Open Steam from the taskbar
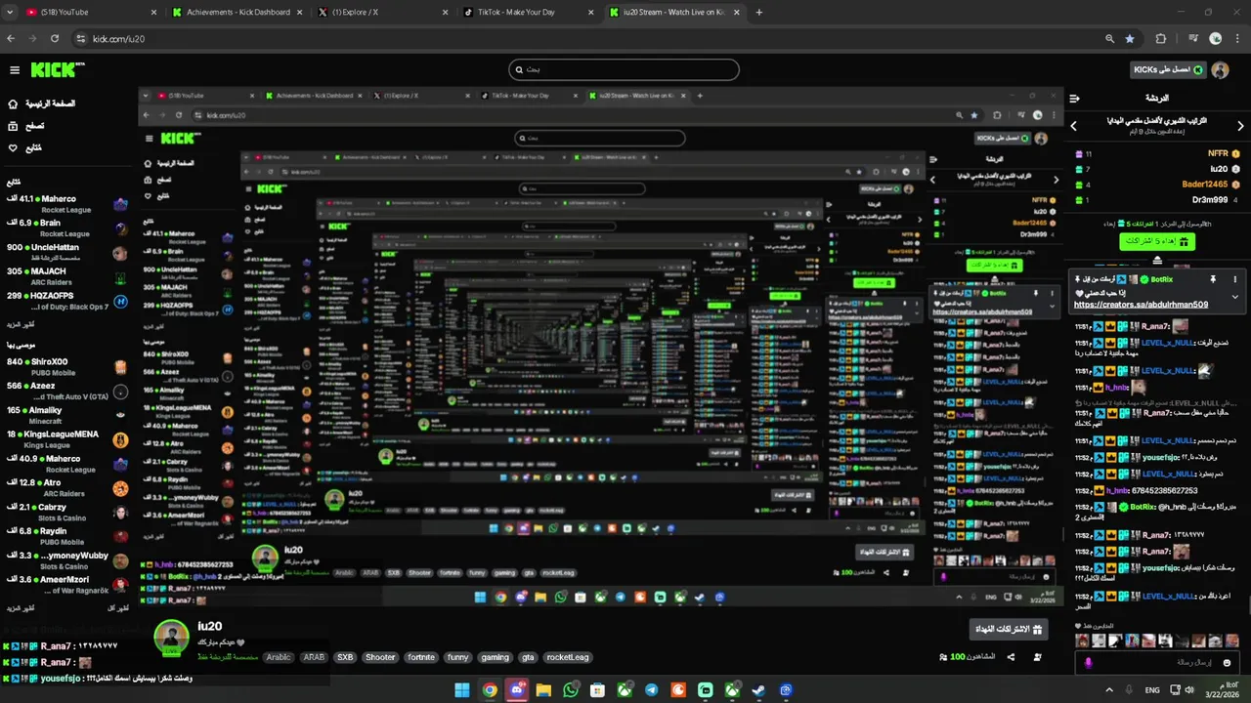Viewport: 1251px width, 703px height. click(759, 690)
